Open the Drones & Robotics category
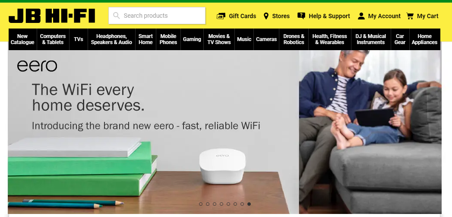 coord(294,39)
